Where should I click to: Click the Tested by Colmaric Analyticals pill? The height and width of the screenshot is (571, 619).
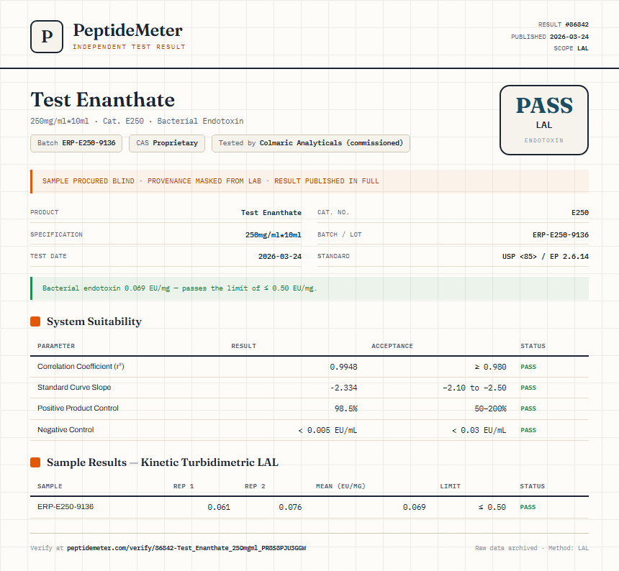click(311, 143)
